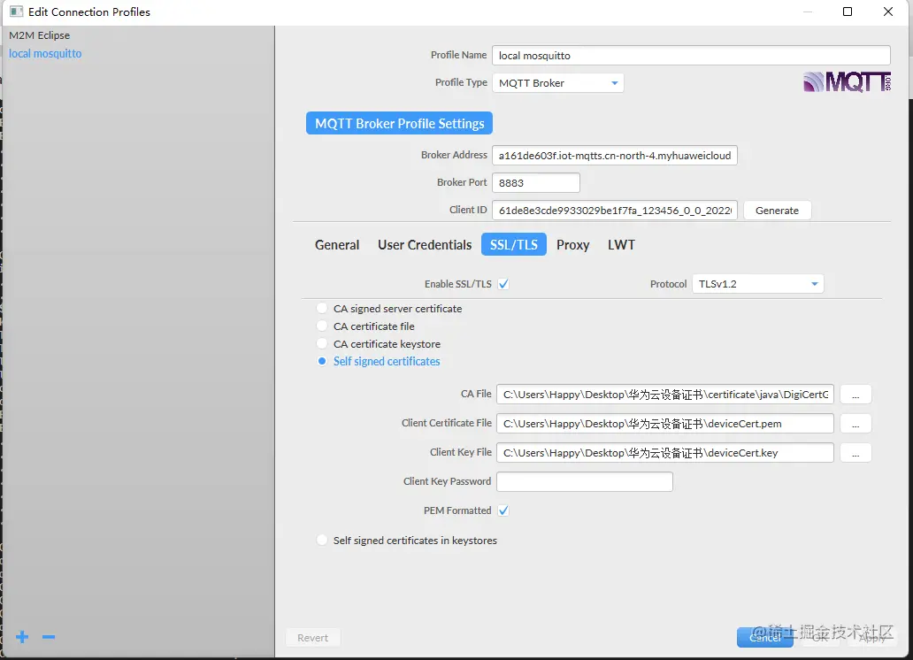
Task: Add a new connection profile with plus icon
Action: [x=22, y=637]
